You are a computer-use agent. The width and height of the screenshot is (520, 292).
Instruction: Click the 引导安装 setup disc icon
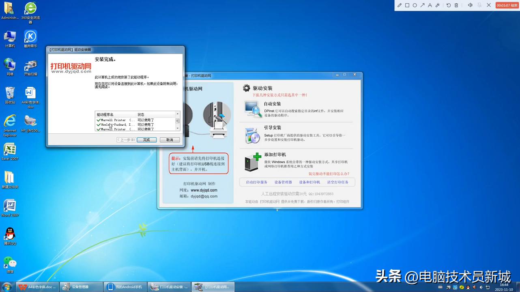coord(253,135)
